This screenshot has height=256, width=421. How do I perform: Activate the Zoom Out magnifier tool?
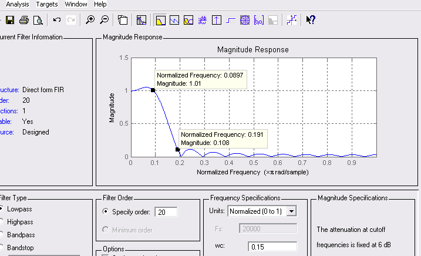[104, 20]
